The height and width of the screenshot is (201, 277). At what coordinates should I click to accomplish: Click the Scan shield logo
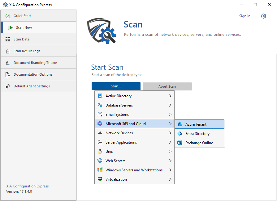coord(102,31)
